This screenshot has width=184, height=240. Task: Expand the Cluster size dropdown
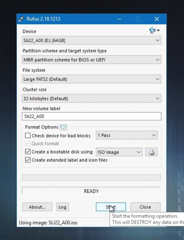[x=91, y=98]
